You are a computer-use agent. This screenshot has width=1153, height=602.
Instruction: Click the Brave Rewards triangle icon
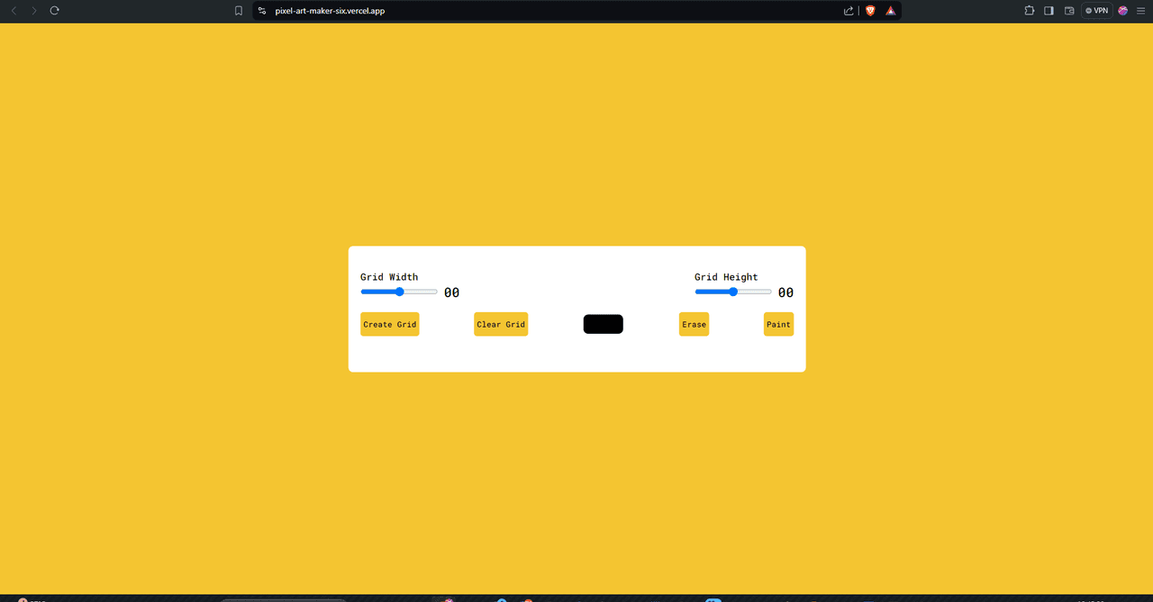click(891, 11)
